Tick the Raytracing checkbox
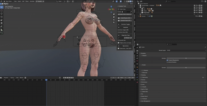This screenshot has height=106, width=207. coord(142,77)
